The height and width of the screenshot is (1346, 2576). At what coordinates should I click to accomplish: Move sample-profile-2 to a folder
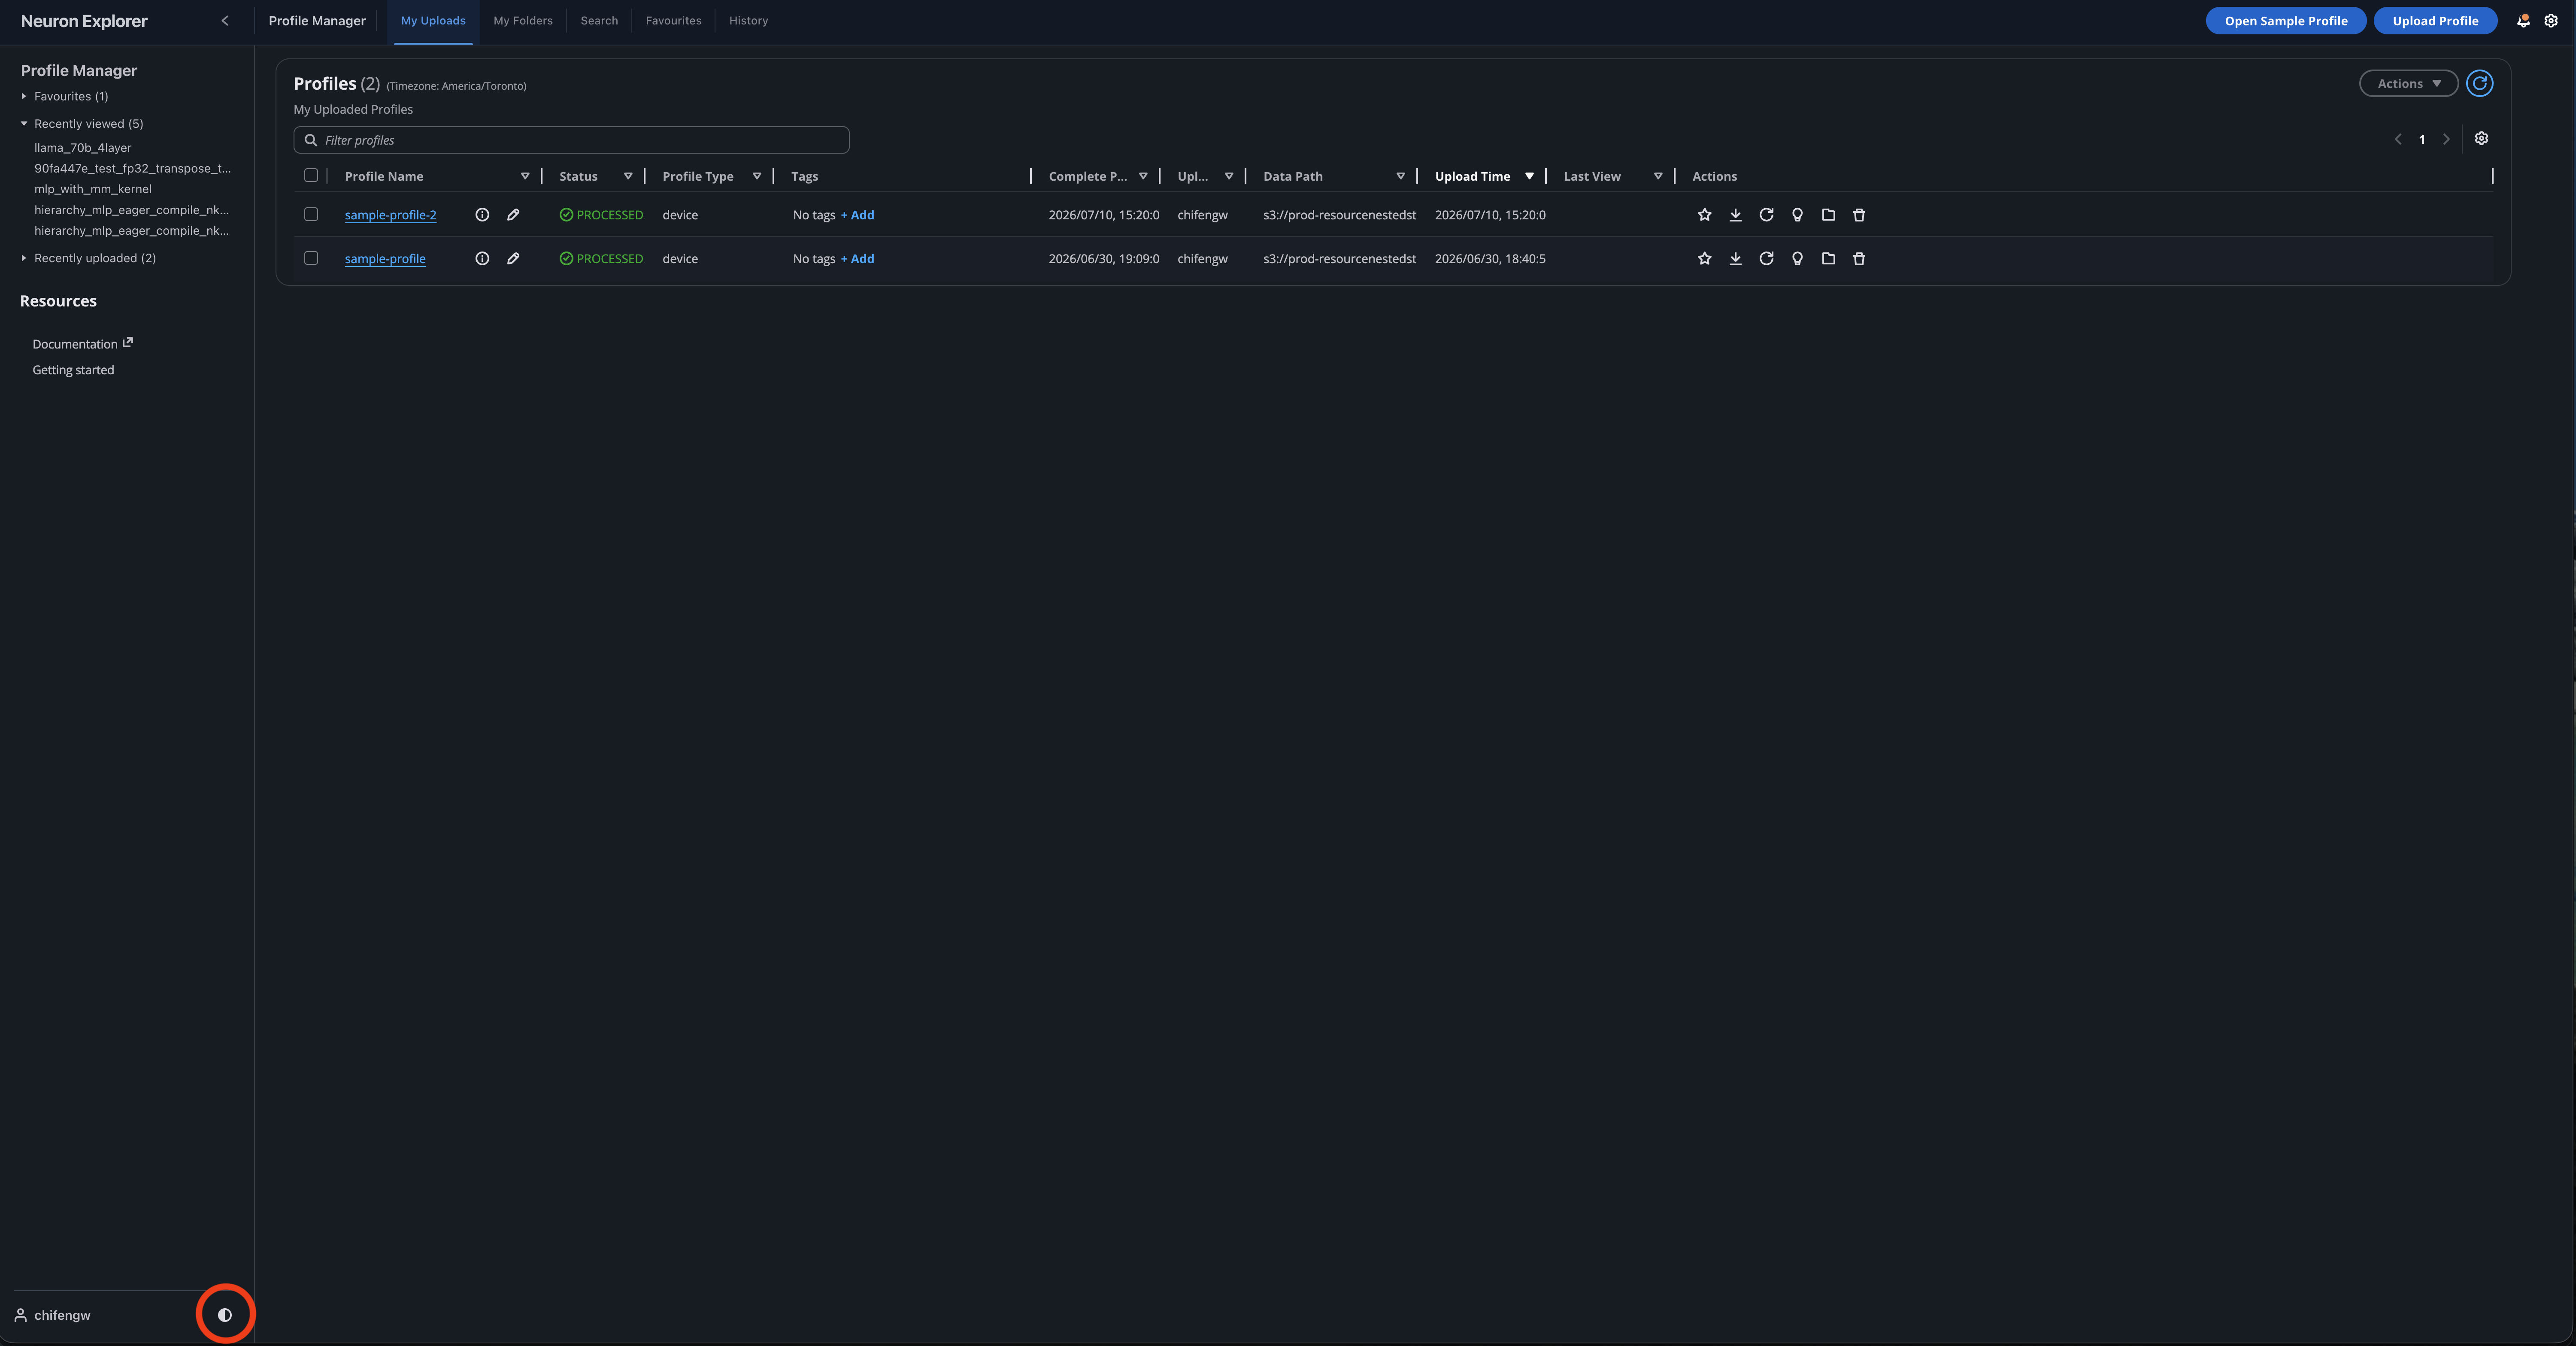pyautogui.click(x=1828, y=215)
